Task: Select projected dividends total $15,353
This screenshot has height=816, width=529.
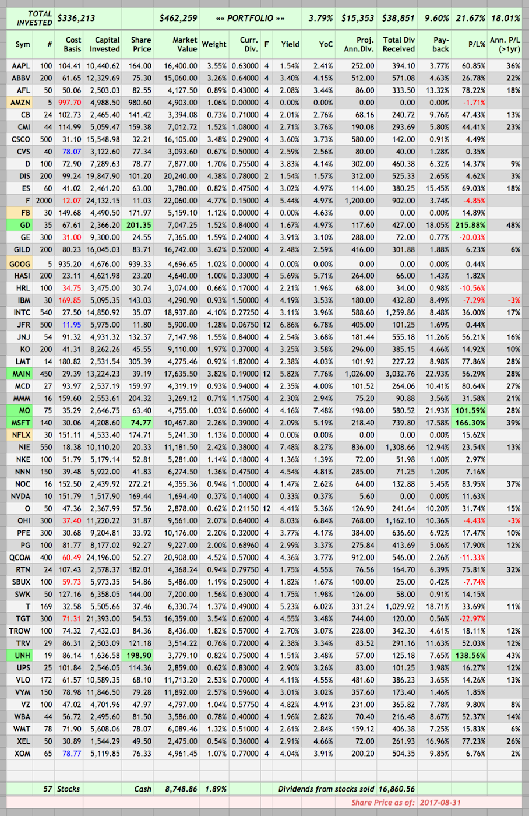Action: tap(358, 18)
